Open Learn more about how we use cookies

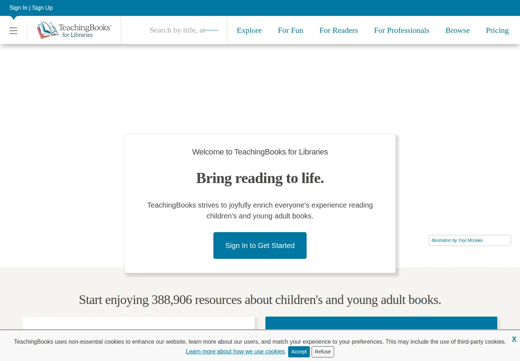pyautogui.click(x=235, y=352)
